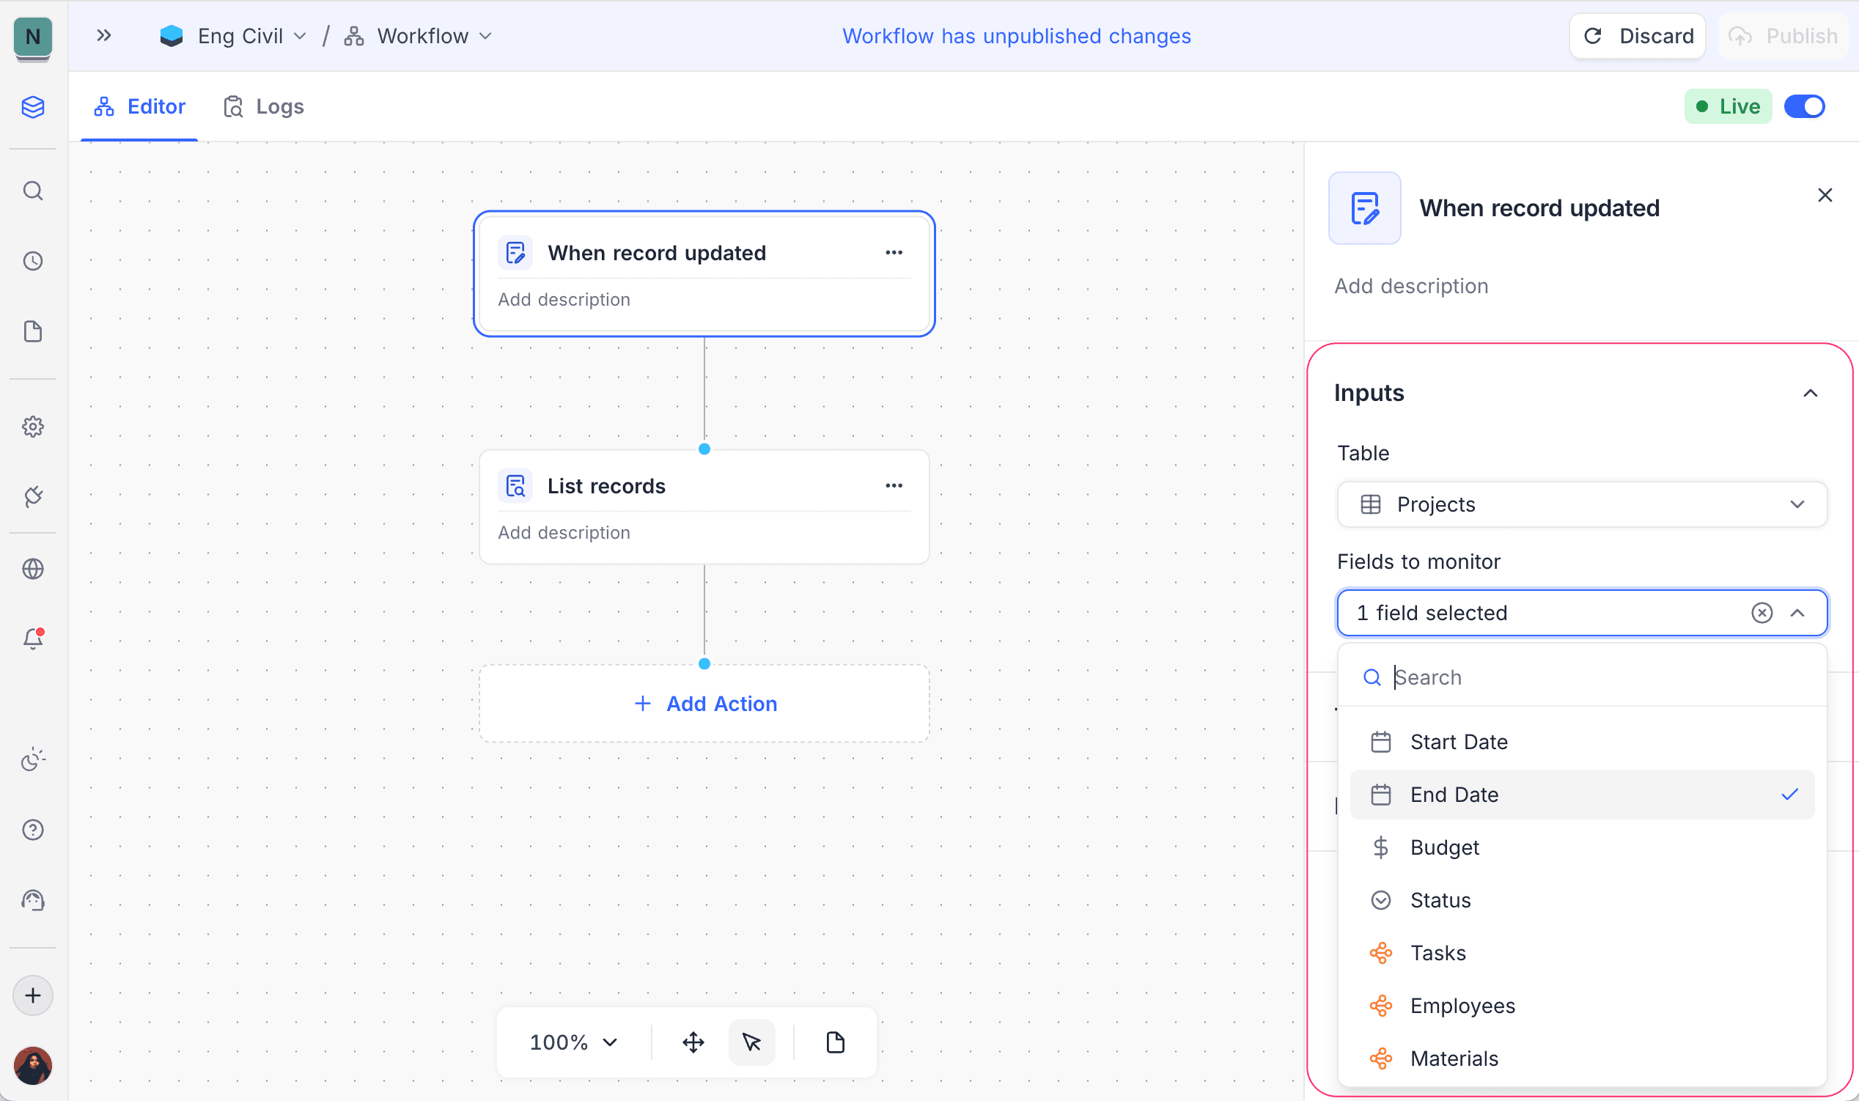The width and height of the screenshot is (1859, 1101).
Task: Open three-dot menu on List records node
Action: pyautogui.click(x=894, y=486)
